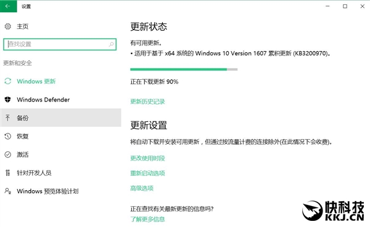Click the Windows 预览体验计划 person icon
The image size is (370, 227).
[8, 191]
